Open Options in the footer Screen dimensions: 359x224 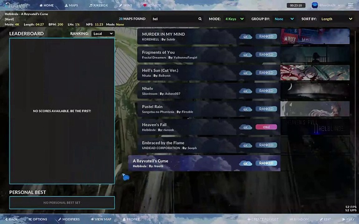pos(38,219)
